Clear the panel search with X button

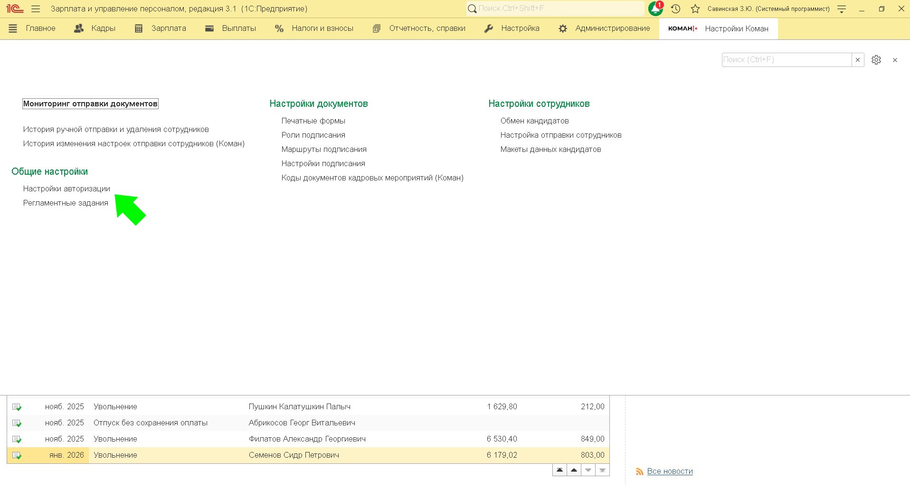coord(858,60)
